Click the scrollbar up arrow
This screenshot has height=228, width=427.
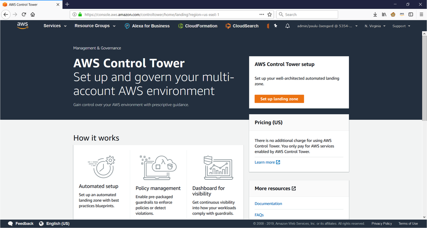coord(424,33)
